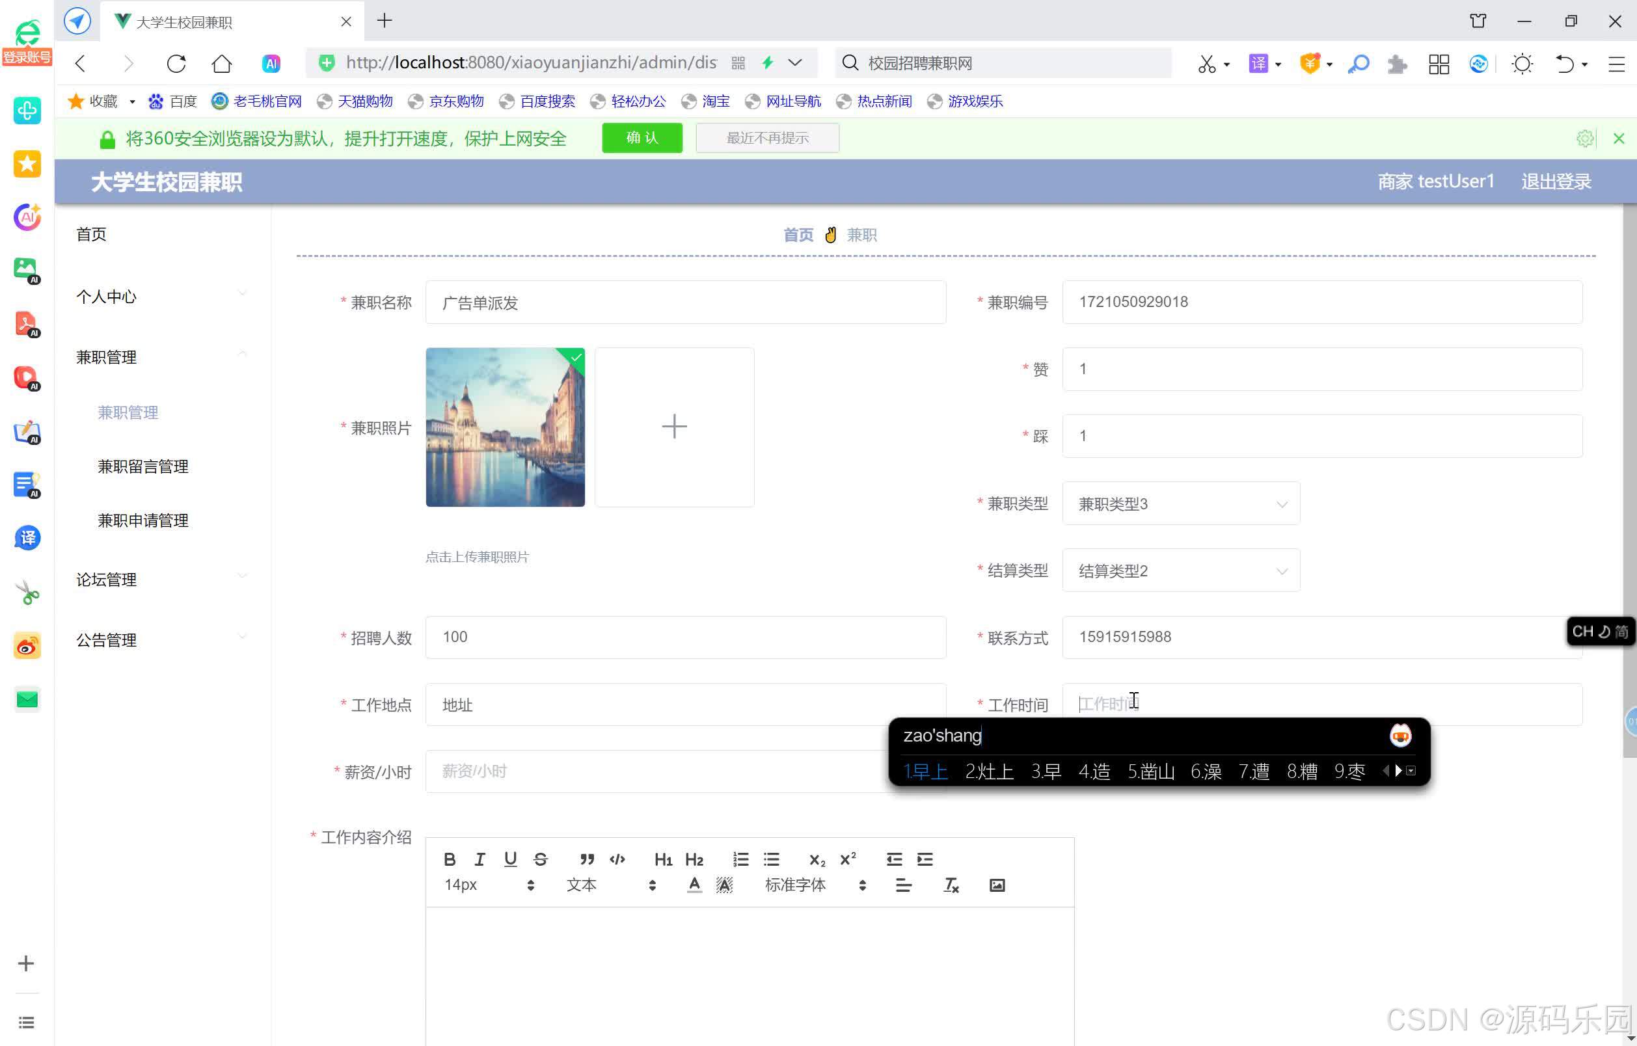Toggle bold formatting in the editor
Image resolution: width=1637 pixels, height=1046 pixels.
pos(450,859)
